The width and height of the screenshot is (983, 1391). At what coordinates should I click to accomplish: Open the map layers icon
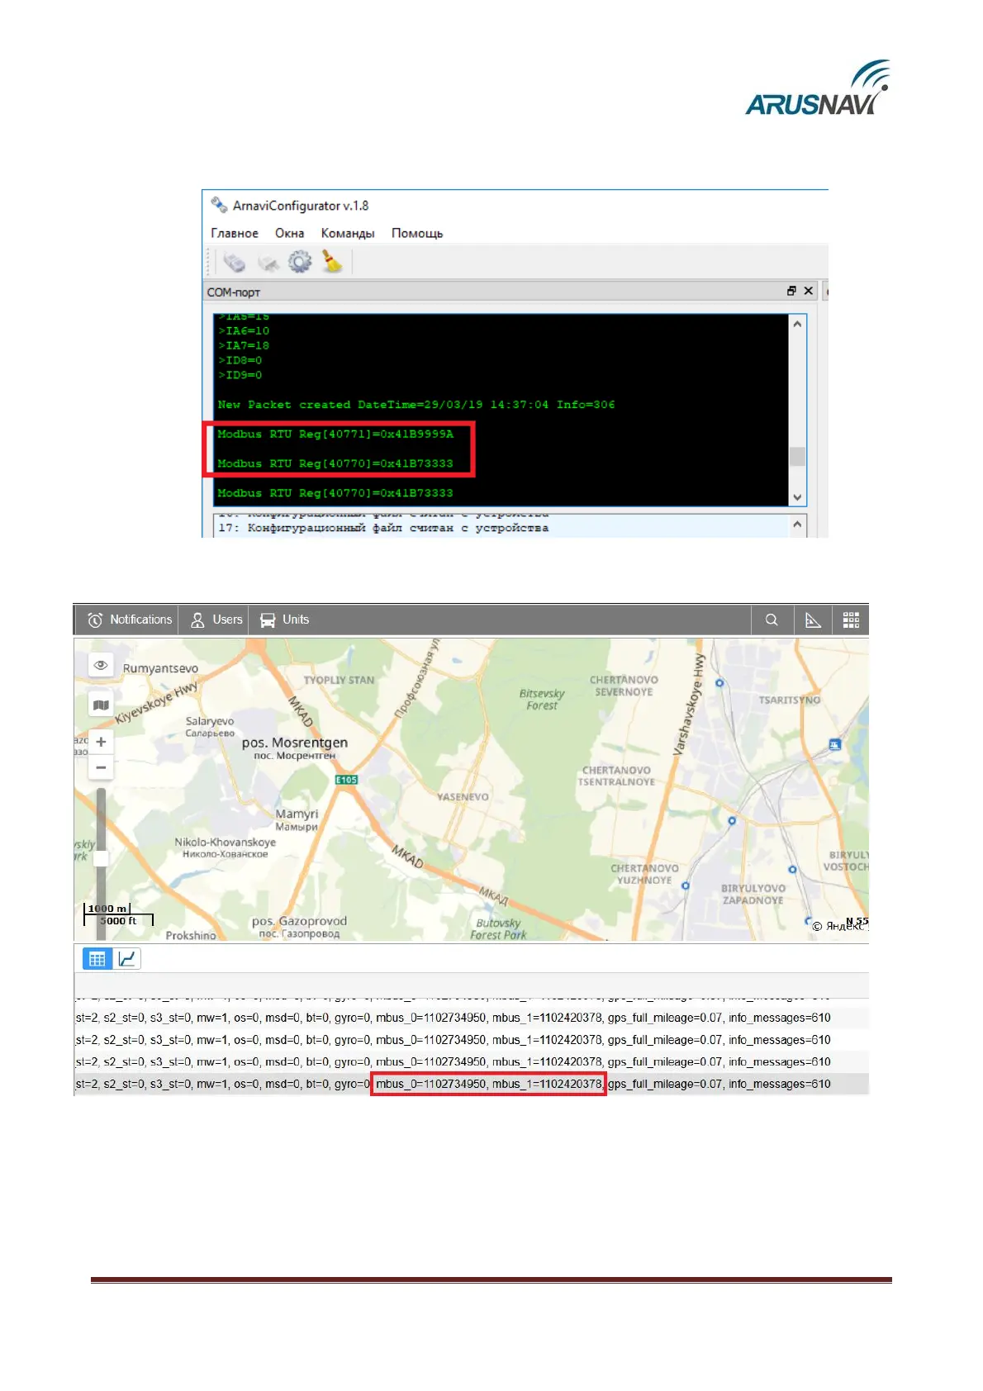(x=101, y=705)
